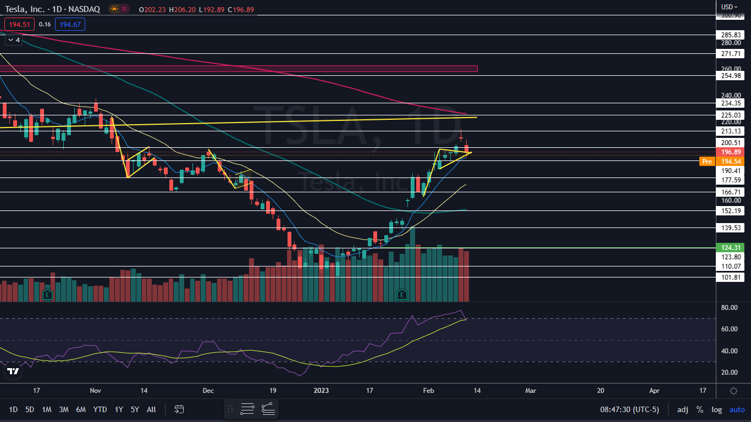Click the green 124.31 price label
The image size is (751, 422).
coord(731,248)
